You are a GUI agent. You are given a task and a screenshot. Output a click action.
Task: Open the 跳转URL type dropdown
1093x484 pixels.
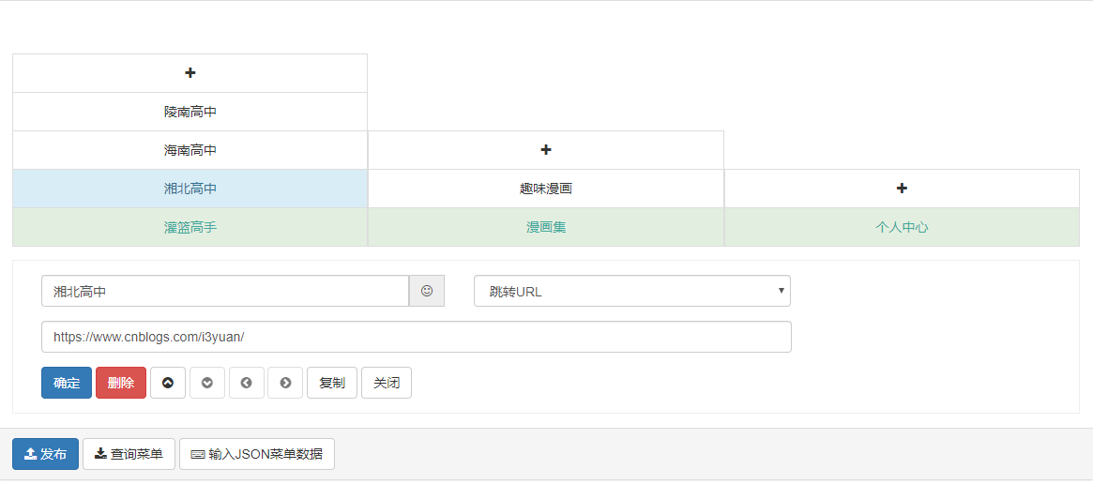click(x=631, y=291)
